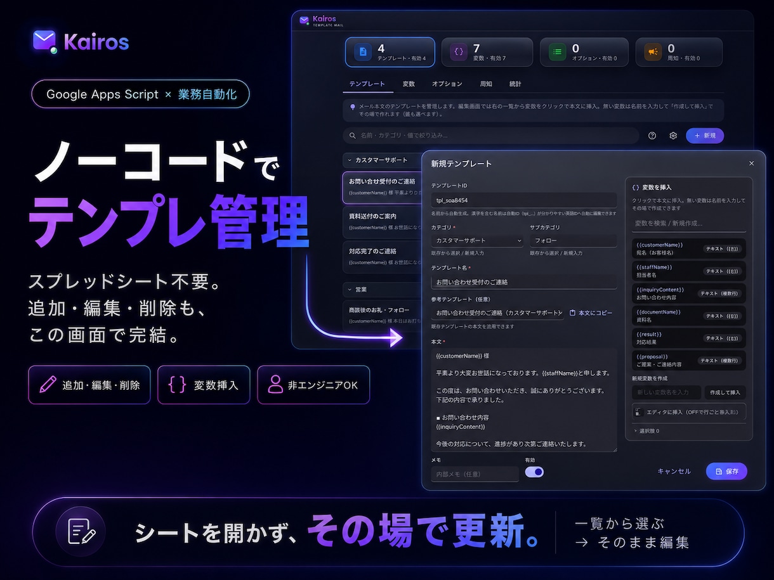Click the green list icon on the options card
This screenshot has height=580, width=774.
point(557,53)
